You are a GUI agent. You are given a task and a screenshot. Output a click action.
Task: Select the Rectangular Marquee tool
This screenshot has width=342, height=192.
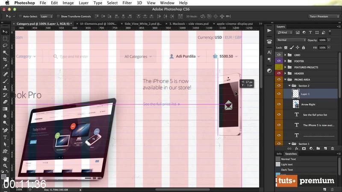5,39
